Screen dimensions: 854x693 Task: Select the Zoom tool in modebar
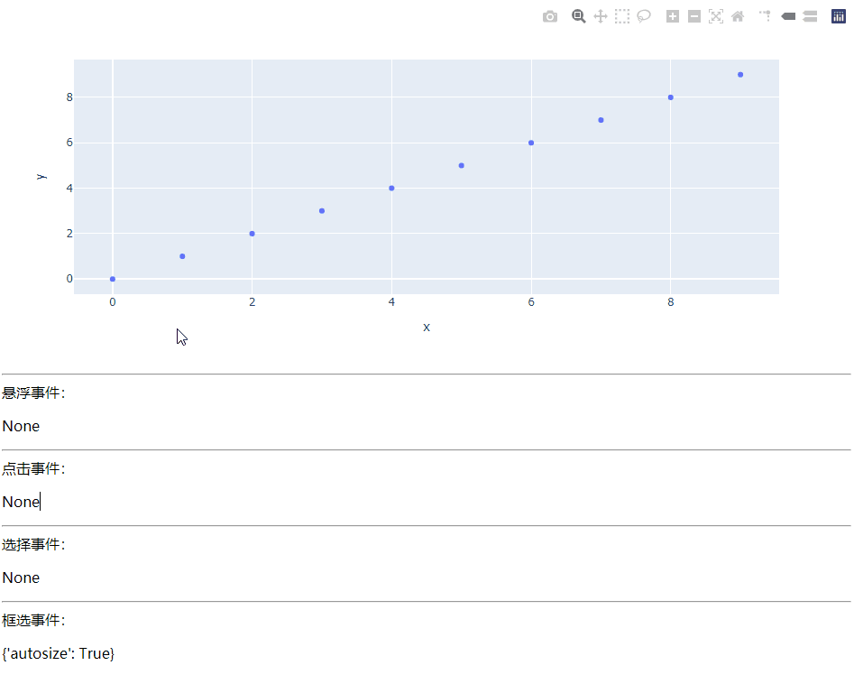[578, 16]
